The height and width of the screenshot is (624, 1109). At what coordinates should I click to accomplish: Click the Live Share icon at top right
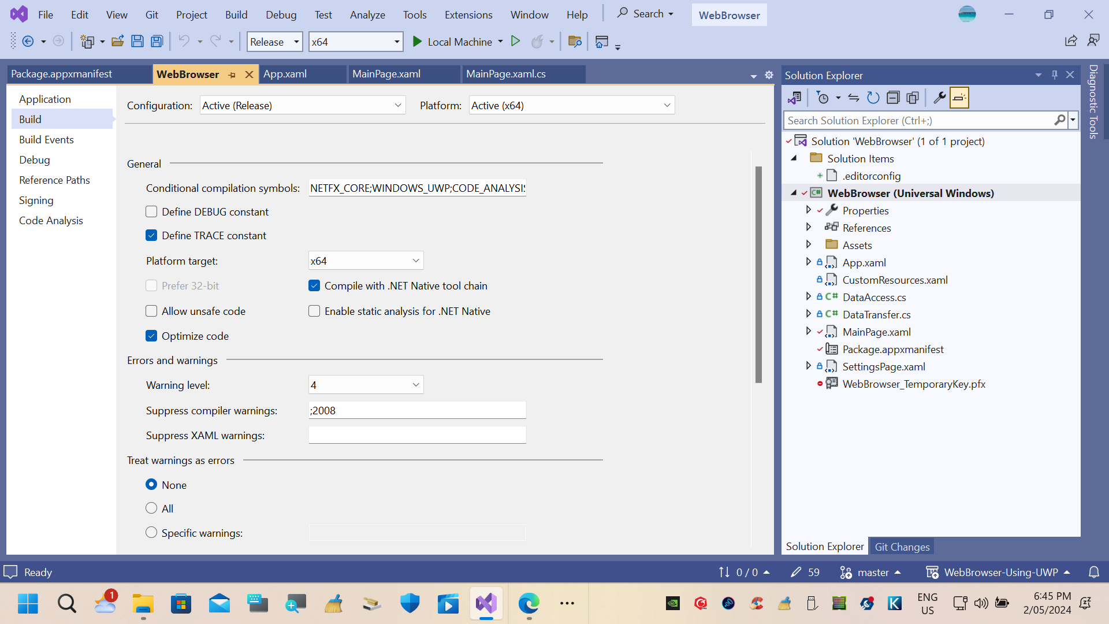point(1071,40)
